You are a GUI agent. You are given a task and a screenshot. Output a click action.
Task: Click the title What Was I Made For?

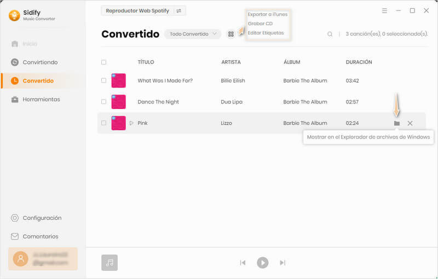[165, 80]
